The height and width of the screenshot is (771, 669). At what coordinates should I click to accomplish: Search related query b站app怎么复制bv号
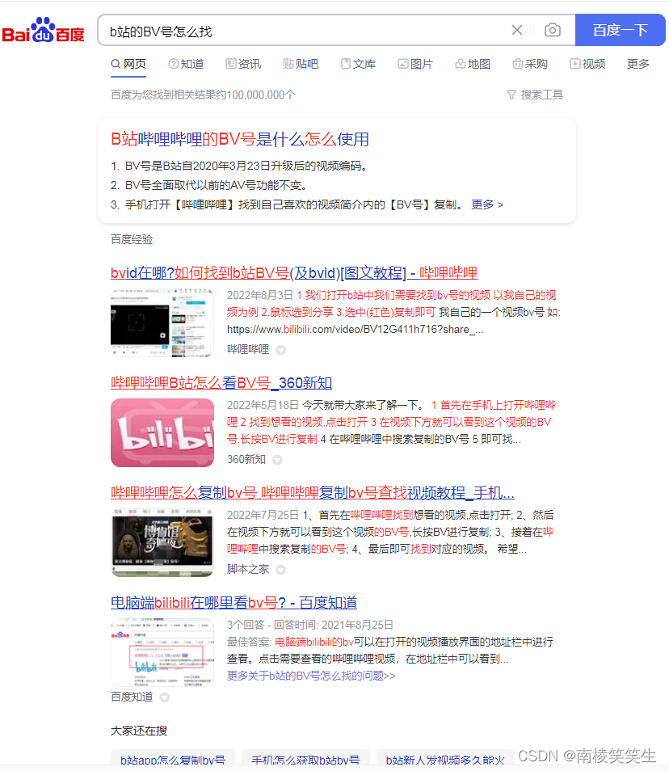click(x=172, y=760)
